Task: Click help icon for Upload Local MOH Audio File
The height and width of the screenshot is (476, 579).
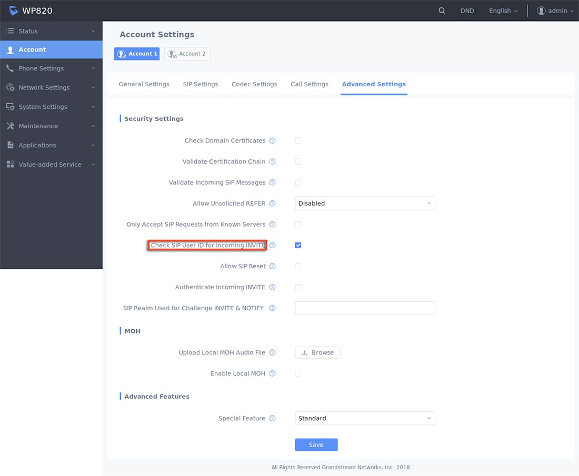Action: point(273,352)
